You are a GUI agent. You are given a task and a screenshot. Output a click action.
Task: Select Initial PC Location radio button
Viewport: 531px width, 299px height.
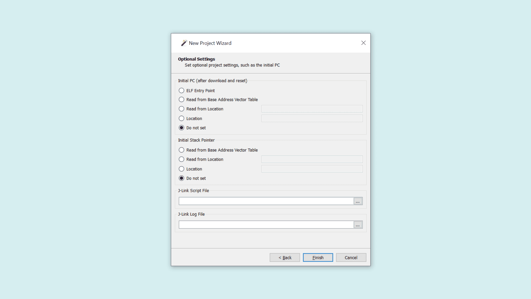(x=181, y=118)
